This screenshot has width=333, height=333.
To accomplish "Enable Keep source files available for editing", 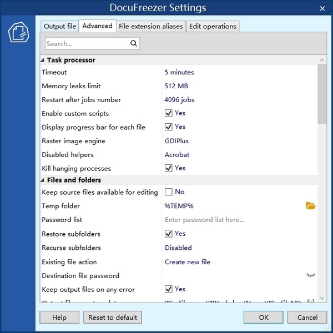I will tap(168, 192).
